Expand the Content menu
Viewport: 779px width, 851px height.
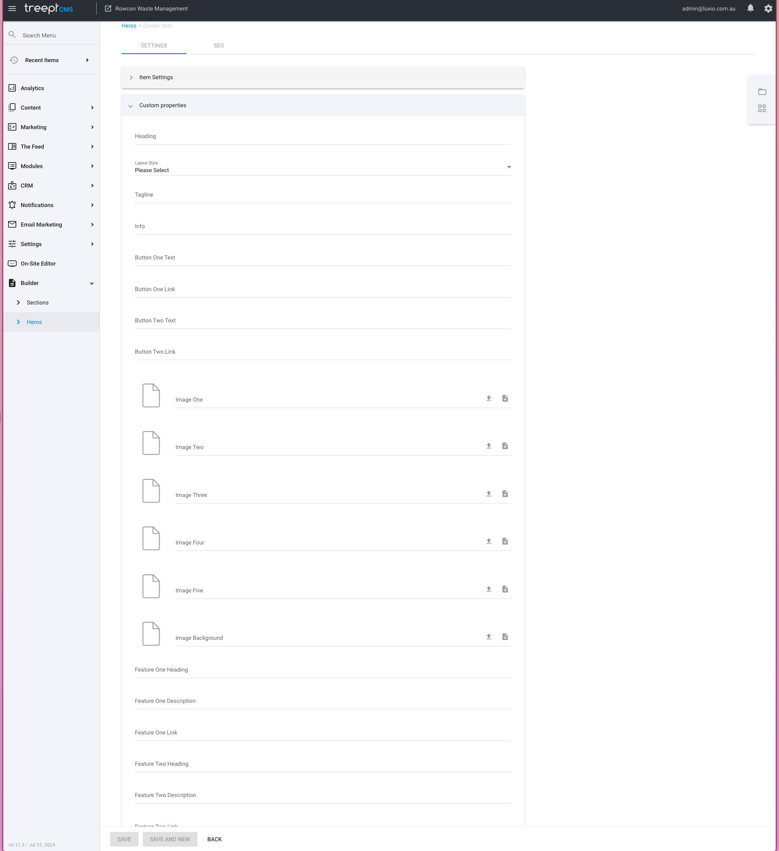coord(52,108)
